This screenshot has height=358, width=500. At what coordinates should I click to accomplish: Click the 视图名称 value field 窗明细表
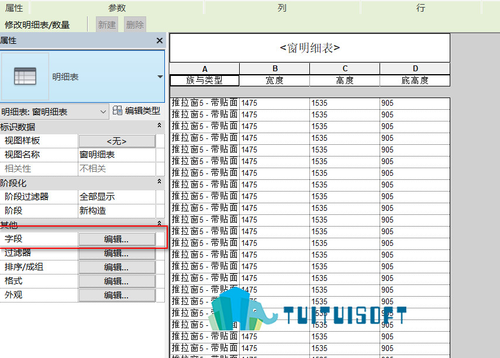click(x=117, y=155)
